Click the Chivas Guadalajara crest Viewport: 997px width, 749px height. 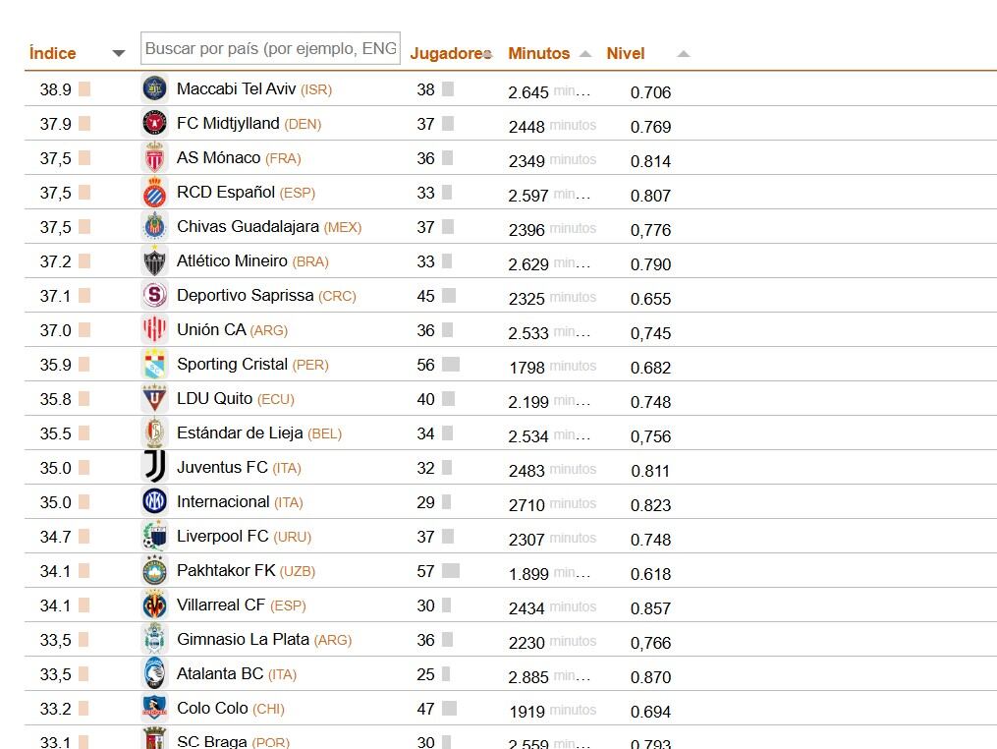[154, 226]
